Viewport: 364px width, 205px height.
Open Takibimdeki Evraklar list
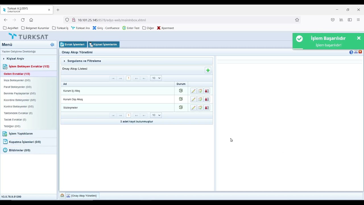(18, 113)
